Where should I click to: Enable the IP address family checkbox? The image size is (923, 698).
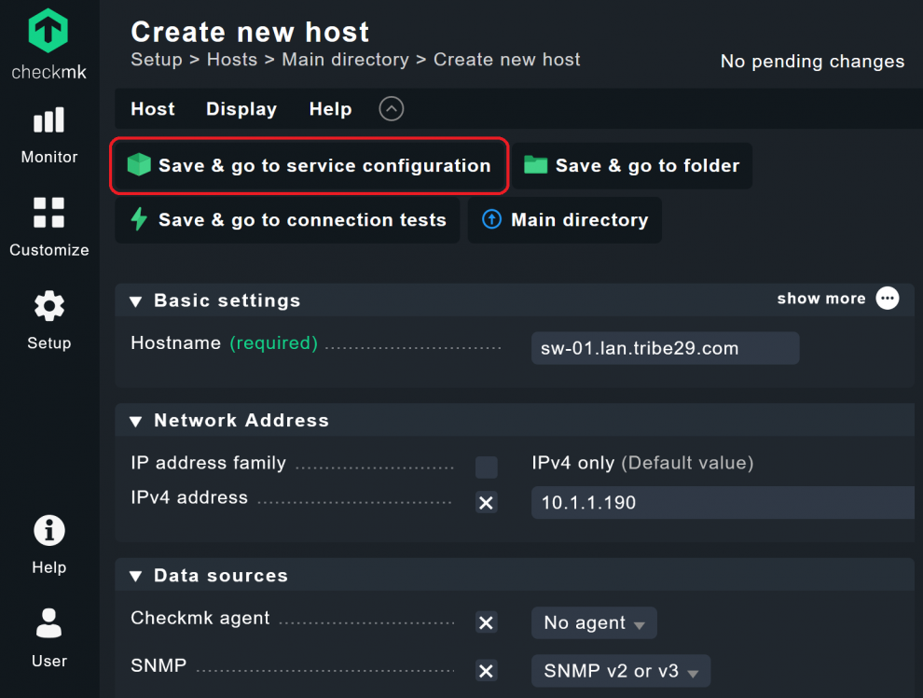click(x=486, y=467)
